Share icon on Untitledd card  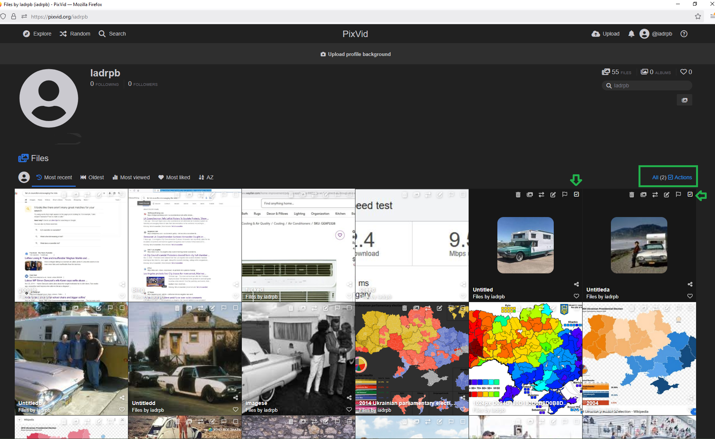pos(235,398)
